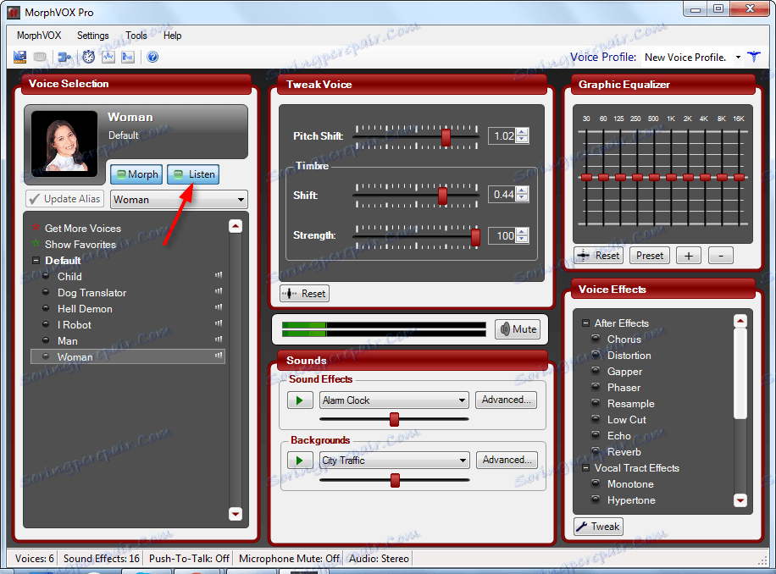The width and height of the screenshot is (776, 574).
Task: Click the stopwatch icon in the toolbar
Action: click(88, 57)
